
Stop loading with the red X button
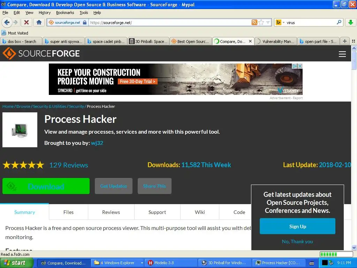pyautogui.click(x=26, y=22)
